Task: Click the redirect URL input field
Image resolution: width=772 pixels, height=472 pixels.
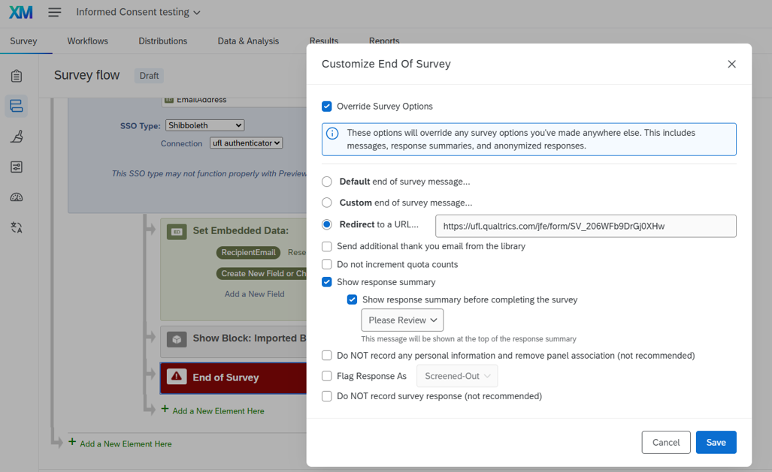Action: 586,226
